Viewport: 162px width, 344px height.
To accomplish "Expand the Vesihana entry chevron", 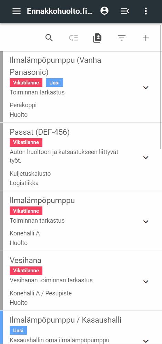I will tap(146, 282).
